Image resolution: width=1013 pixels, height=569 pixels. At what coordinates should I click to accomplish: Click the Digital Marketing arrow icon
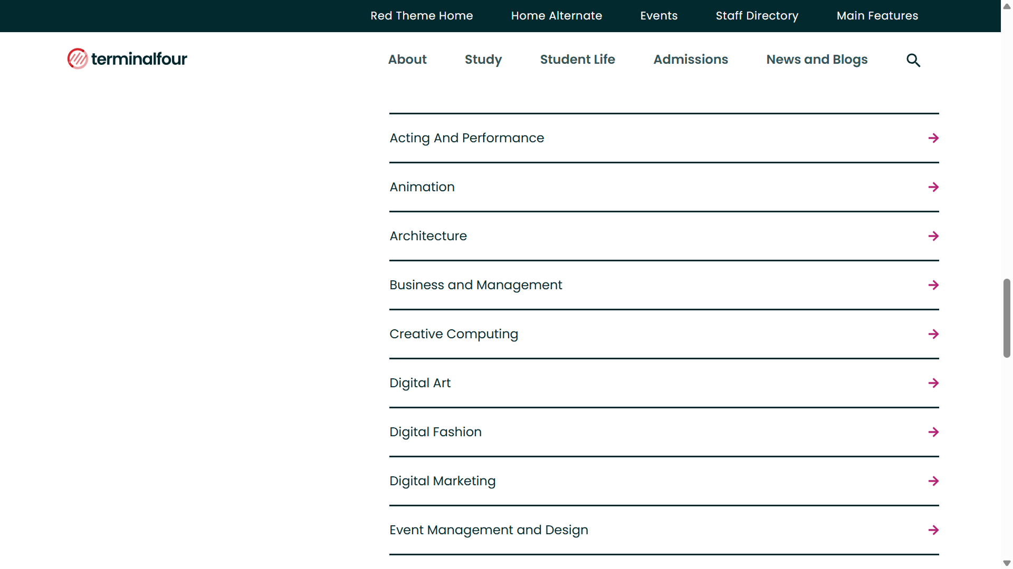(x=933, y=481)
